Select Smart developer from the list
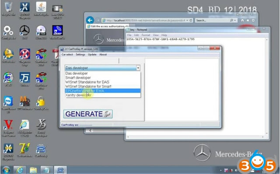The width and height of the screenshot is (280, 174). [x=103, y=78]
